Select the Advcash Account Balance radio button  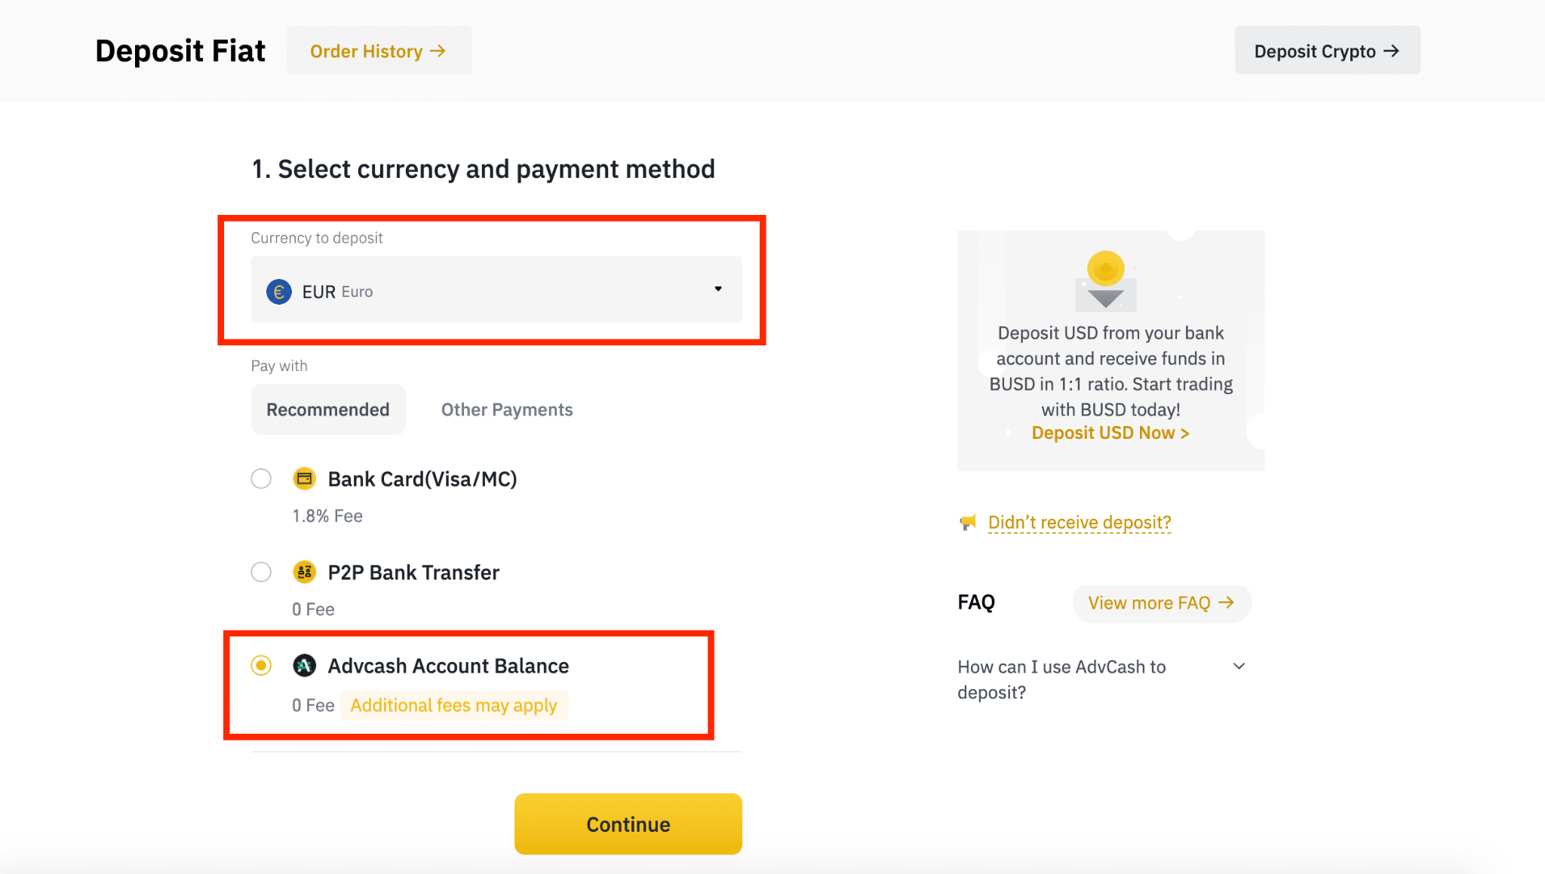pos(260,665)
